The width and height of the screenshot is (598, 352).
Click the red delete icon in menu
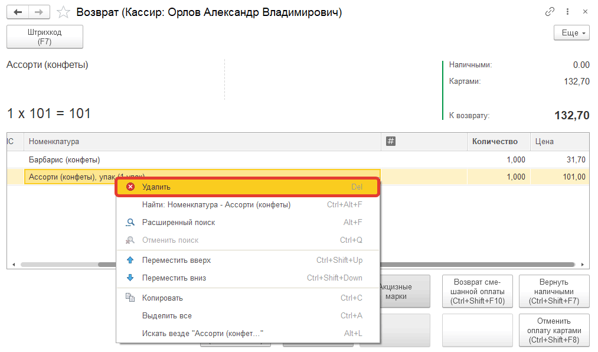[x=130, y=187]
